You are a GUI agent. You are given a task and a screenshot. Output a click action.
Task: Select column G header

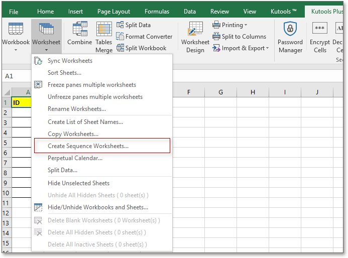[x=220, y=92]
